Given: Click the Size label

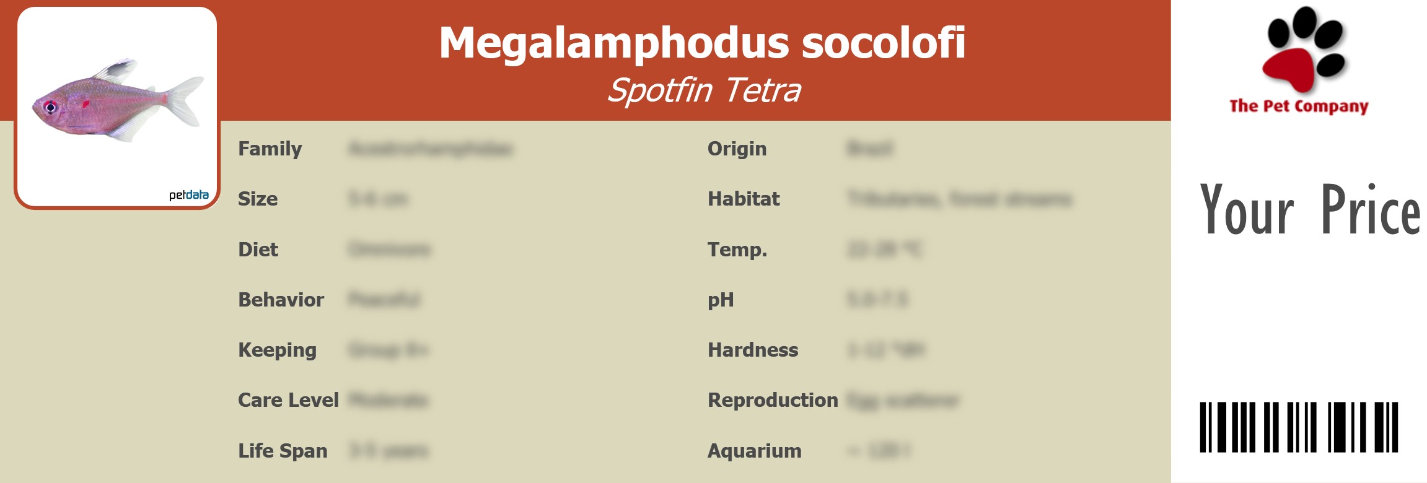Looking at the screenshot, I should [x=258, y=199].
